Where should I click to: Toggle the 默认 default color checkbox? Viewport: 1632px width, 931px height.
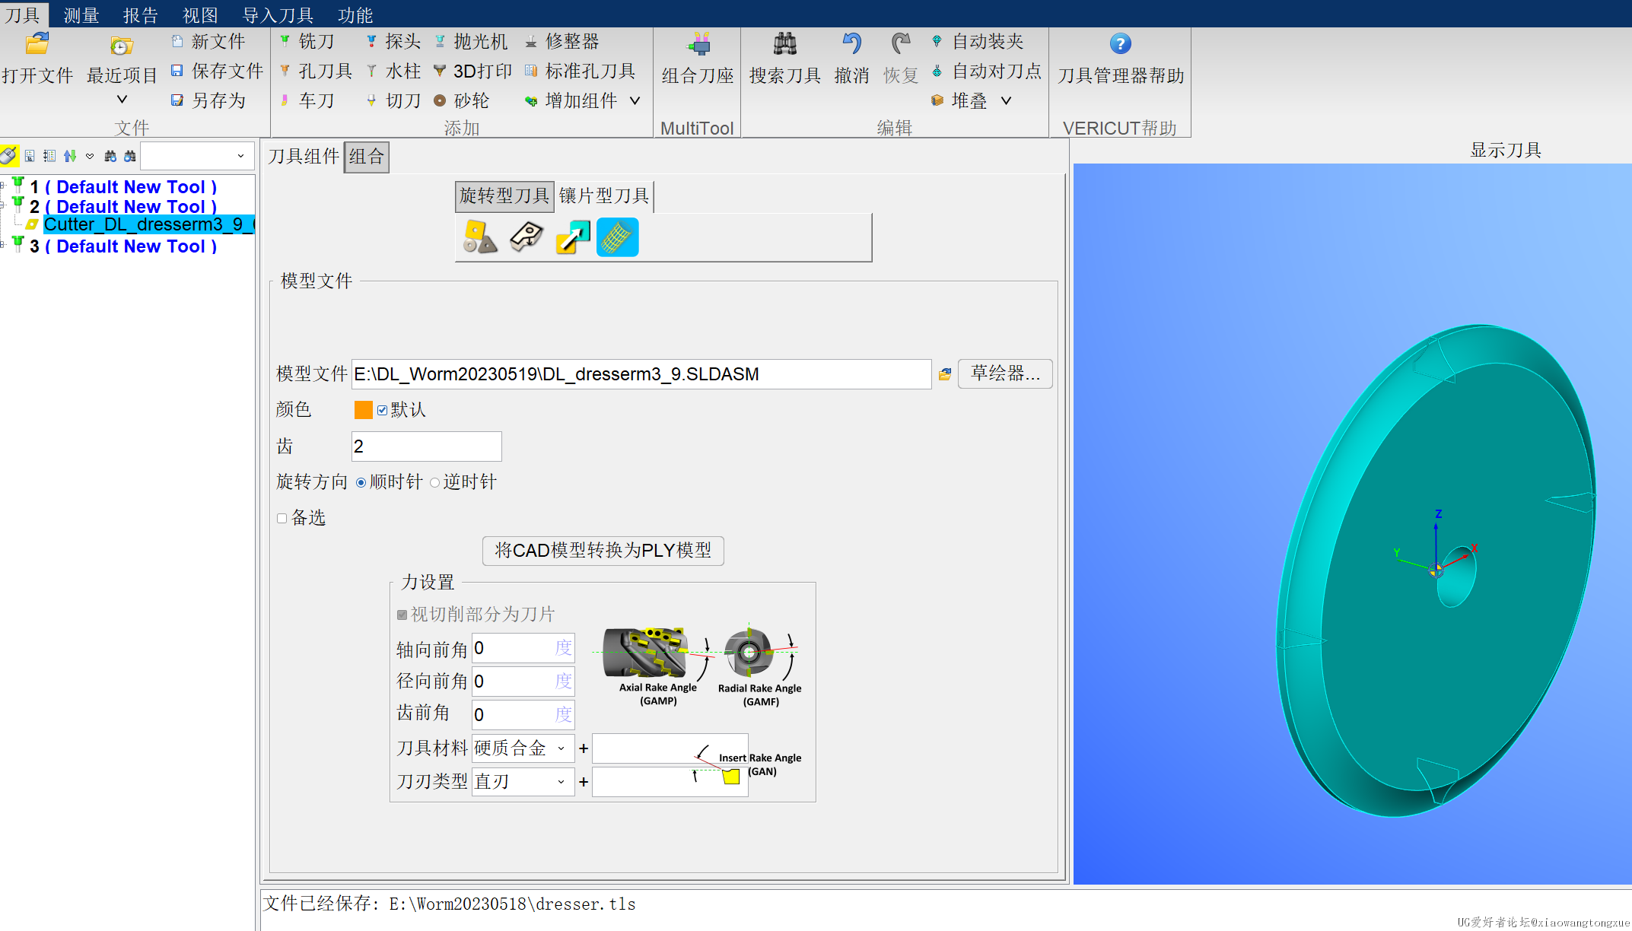[x=383, y=410]
